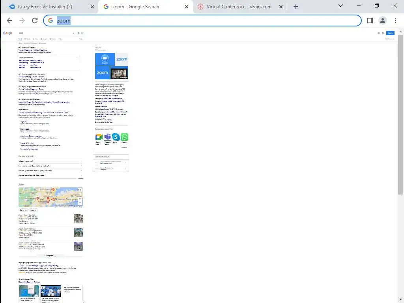Click the gray zoom wordmark thumbnail

pos(122,59)
